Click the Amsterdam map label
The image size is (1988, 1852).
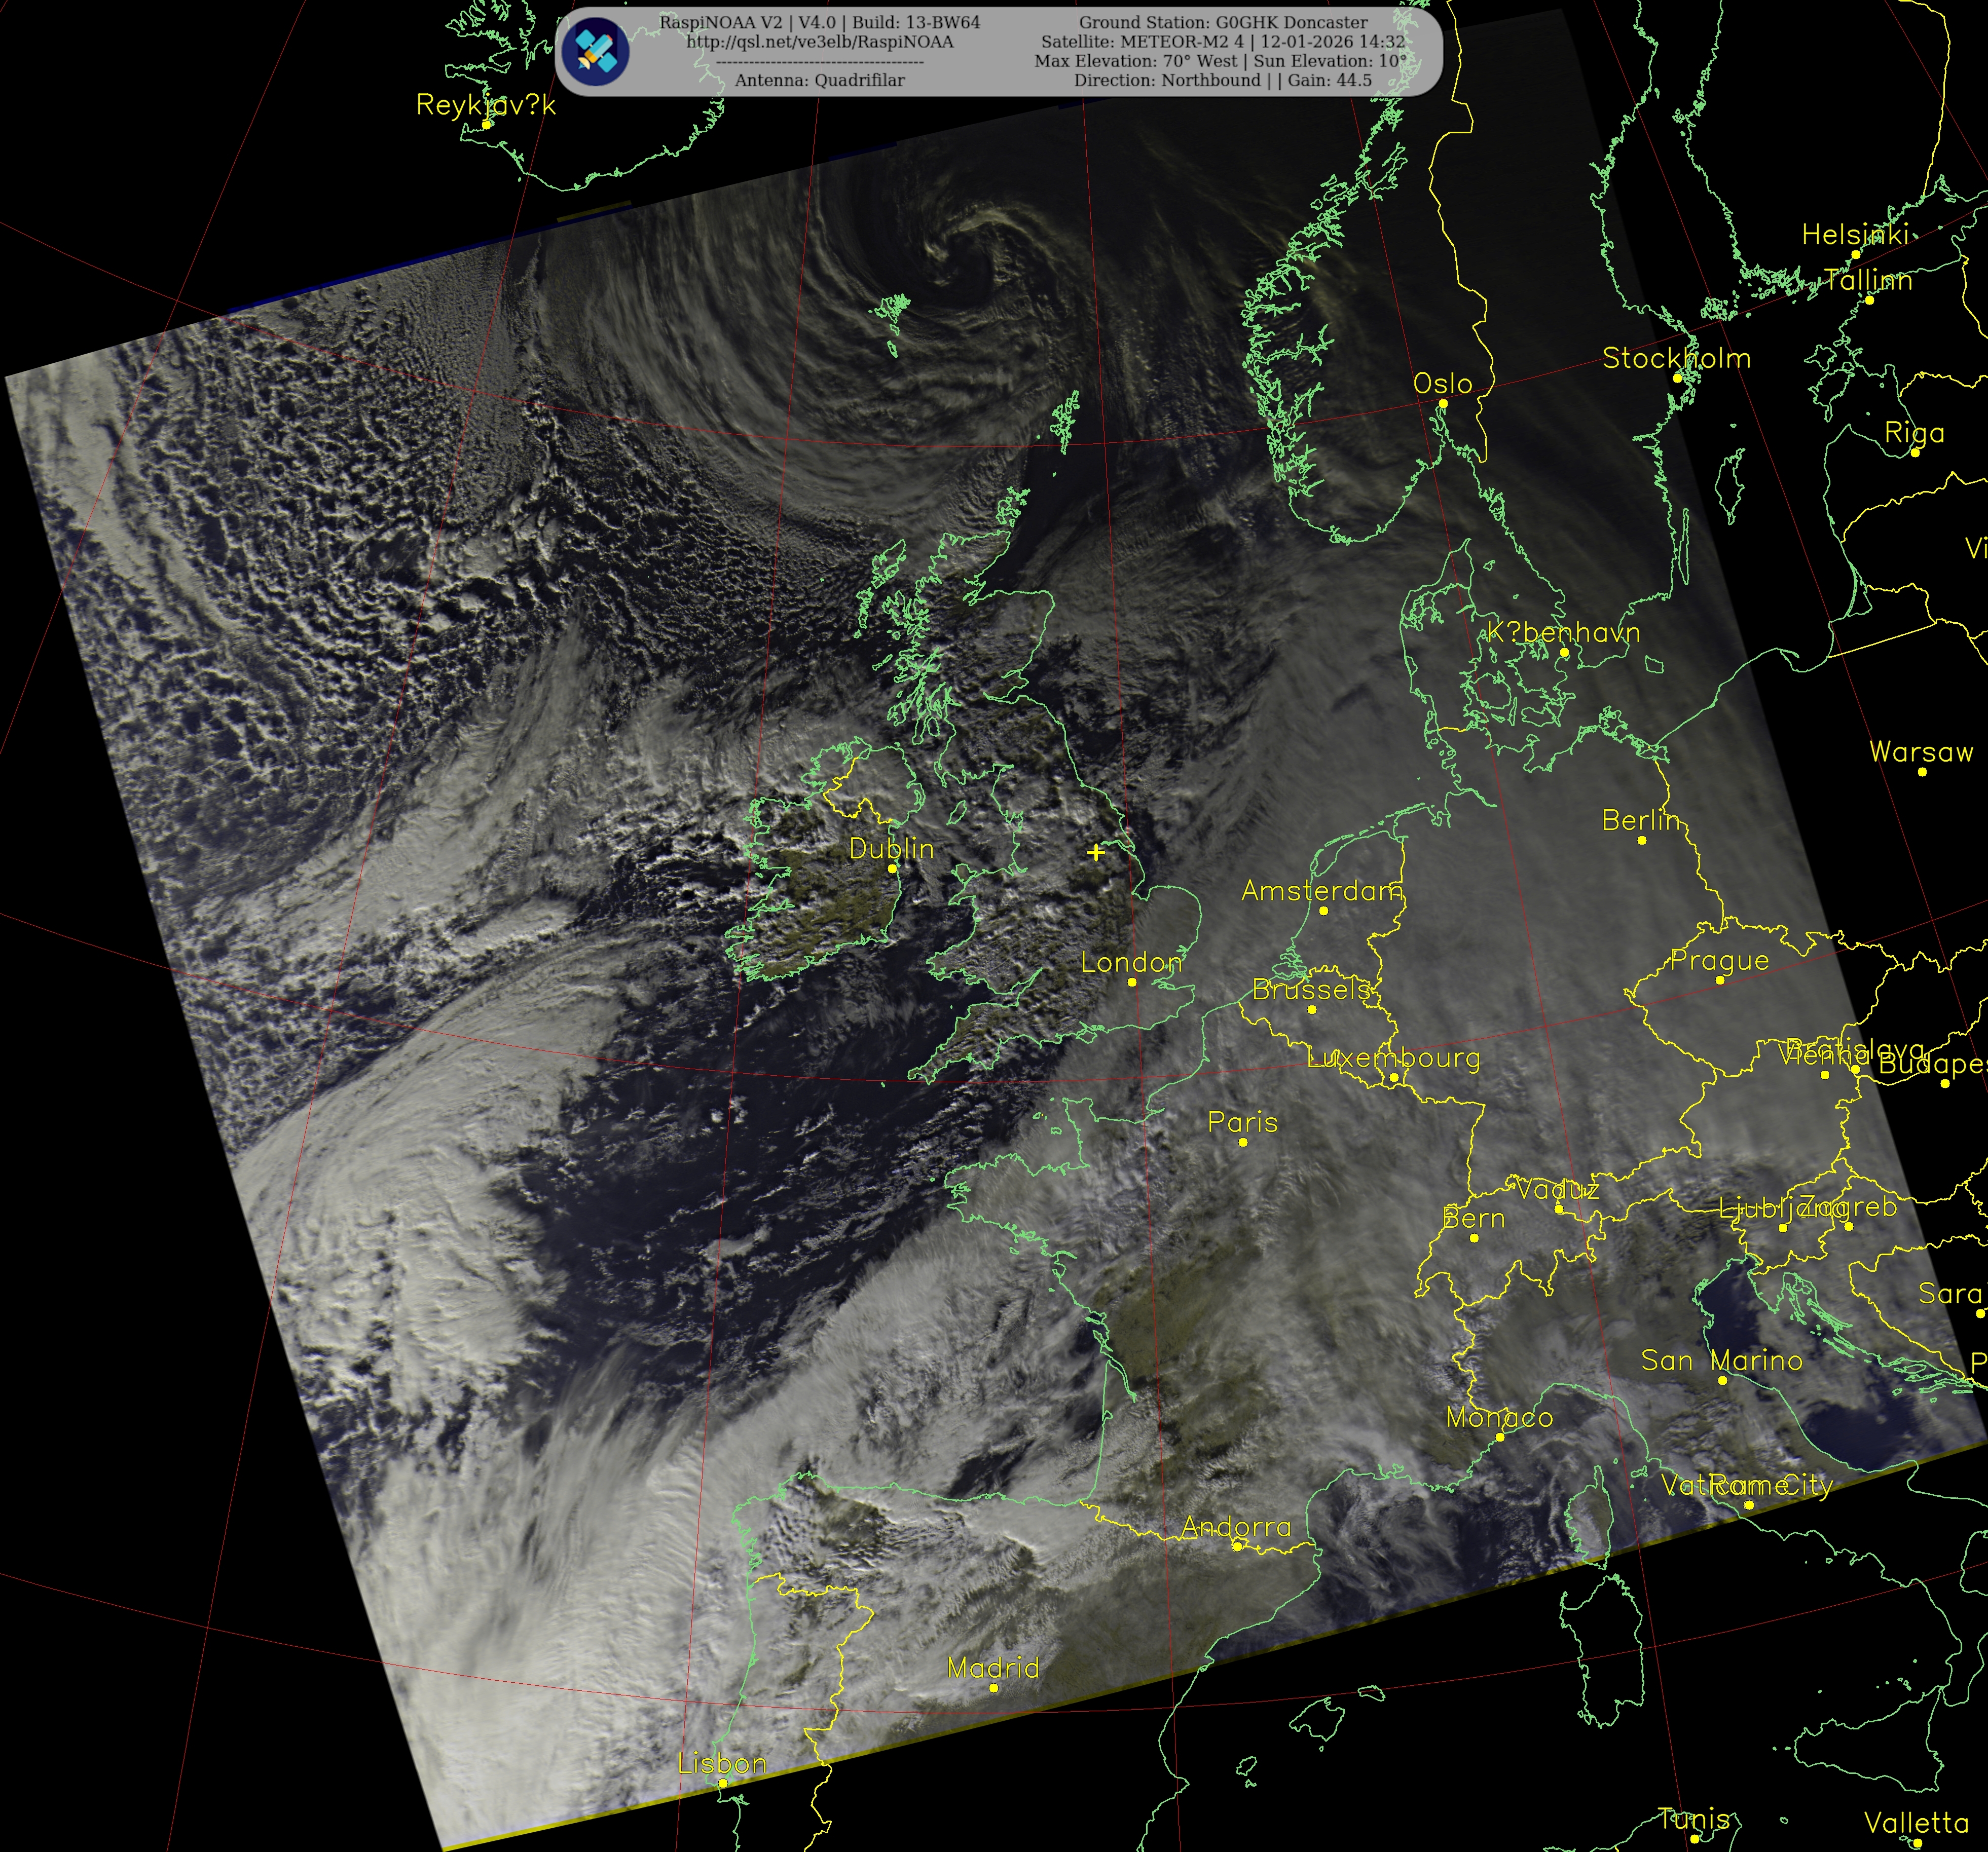tap(1321, 890)
